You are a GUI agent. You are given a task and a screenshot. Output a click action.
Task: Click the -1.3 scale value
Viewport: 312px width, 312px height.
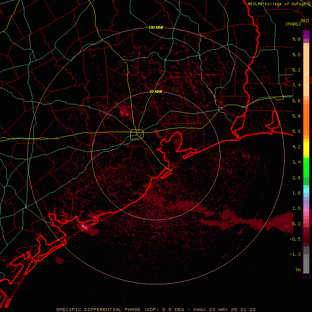(295, 254)
